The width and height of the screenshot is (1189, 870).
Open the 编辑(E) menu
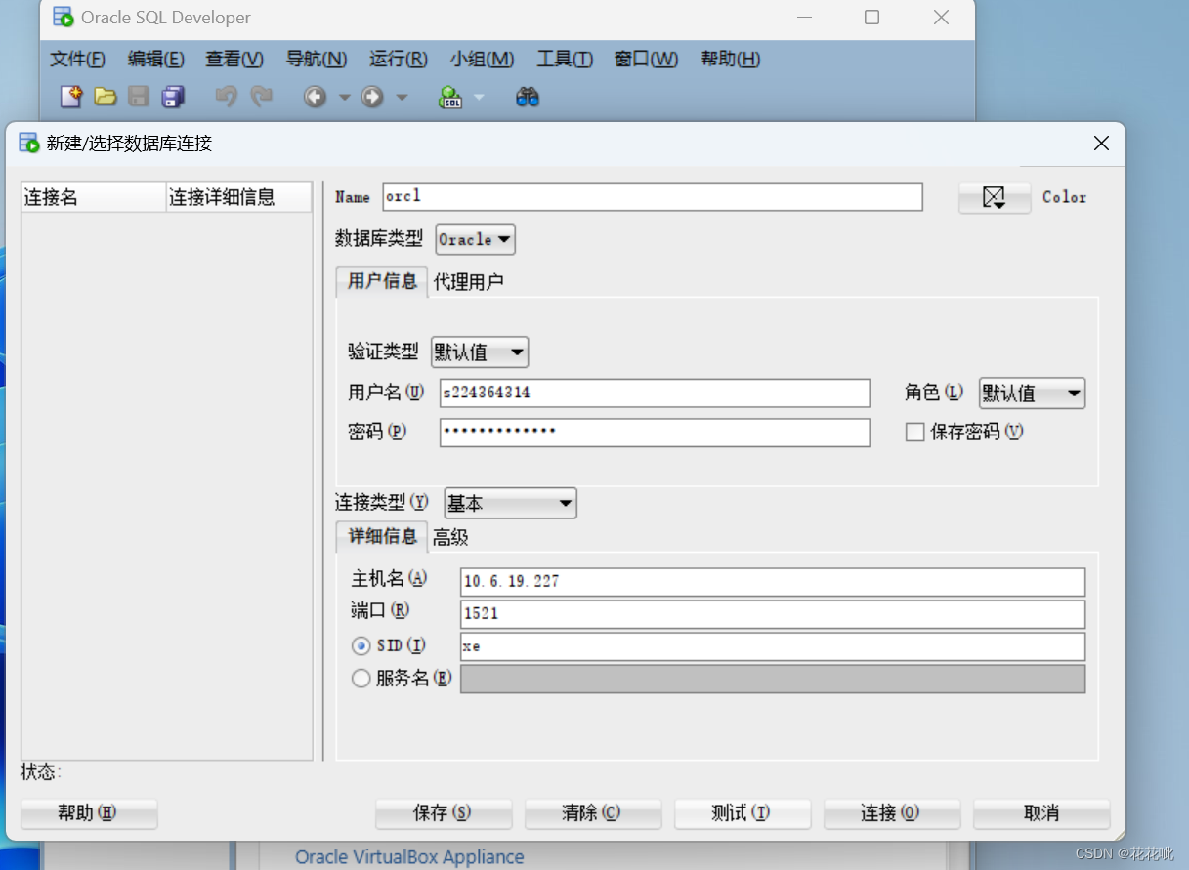click(x=155, y=59)
